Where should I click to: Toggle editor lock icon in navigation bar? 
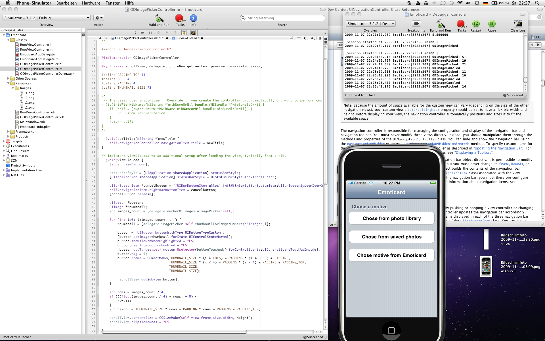[325, 38]
